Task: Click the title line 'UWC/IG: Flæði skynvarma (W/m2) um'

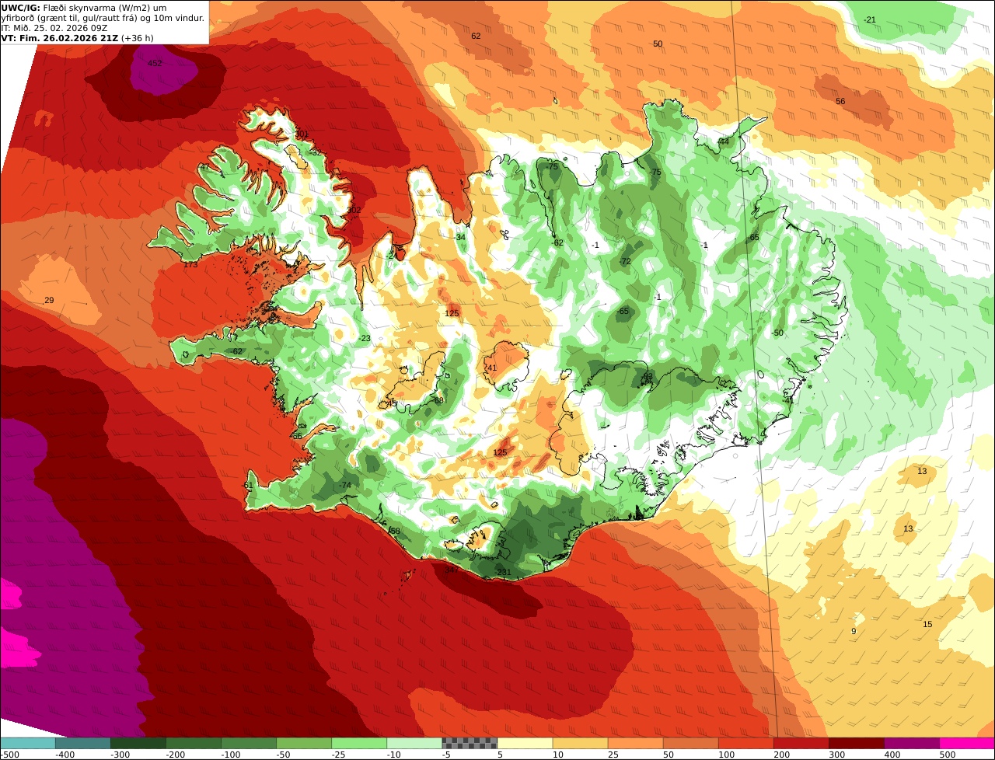Action: coord(84,8)
